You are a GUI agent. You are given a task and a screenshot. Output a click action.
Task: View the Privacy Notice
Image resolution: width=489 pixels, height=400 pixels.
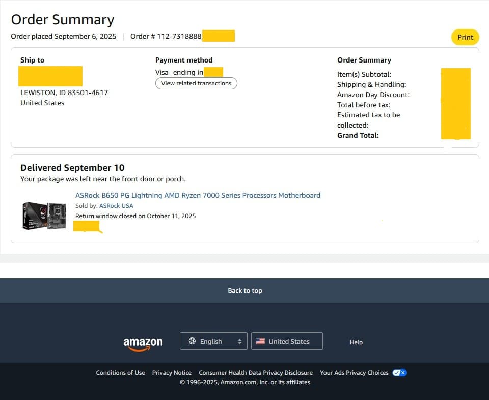tap(172, 373)
